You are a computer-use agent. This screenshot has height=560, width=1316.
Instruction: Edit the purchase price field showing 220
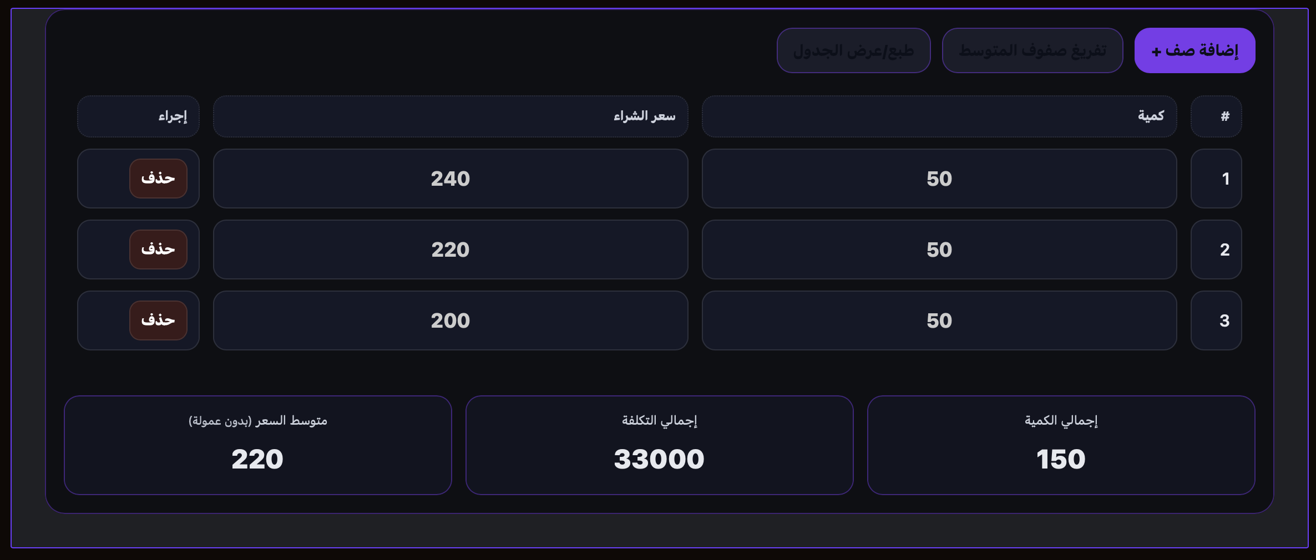coord(451,250)
